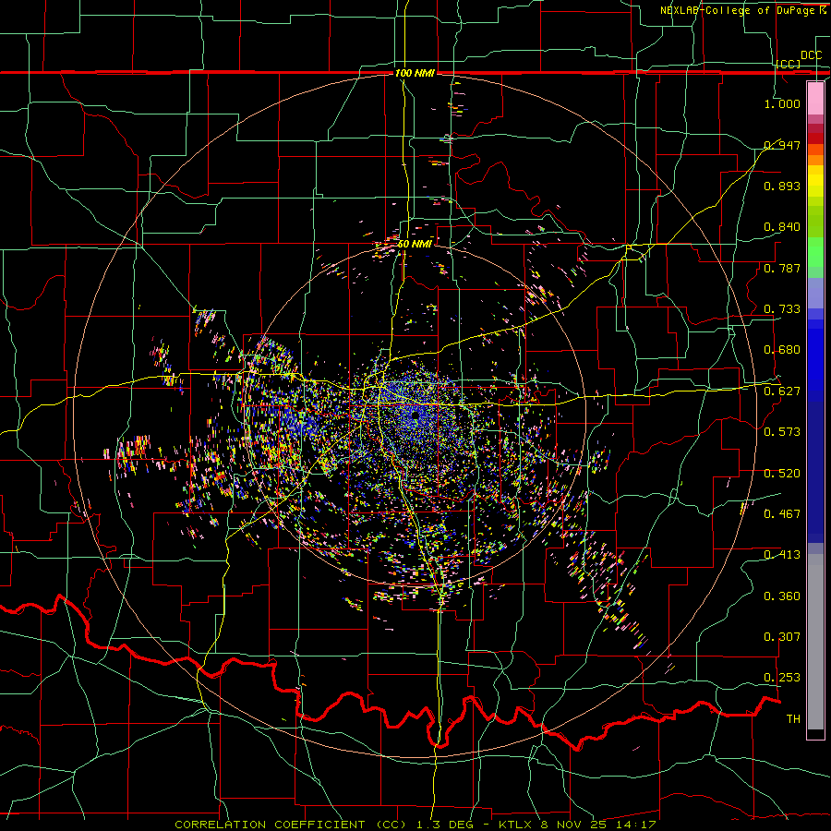This screenshot has height=831, width=831.
Task: Click the 0.733 scale value
Action: [782, 309]
